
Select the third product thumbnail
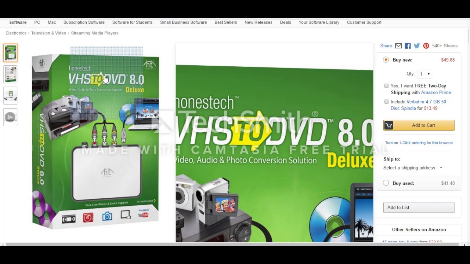10,96
